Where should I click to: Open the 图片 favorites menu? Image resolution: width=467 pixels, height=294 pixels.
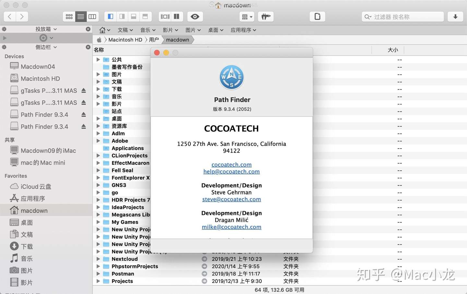(x=193, y=30)
